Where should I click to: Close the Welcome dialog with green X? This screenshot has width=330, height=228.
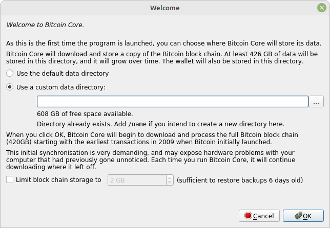coord(322,8)
